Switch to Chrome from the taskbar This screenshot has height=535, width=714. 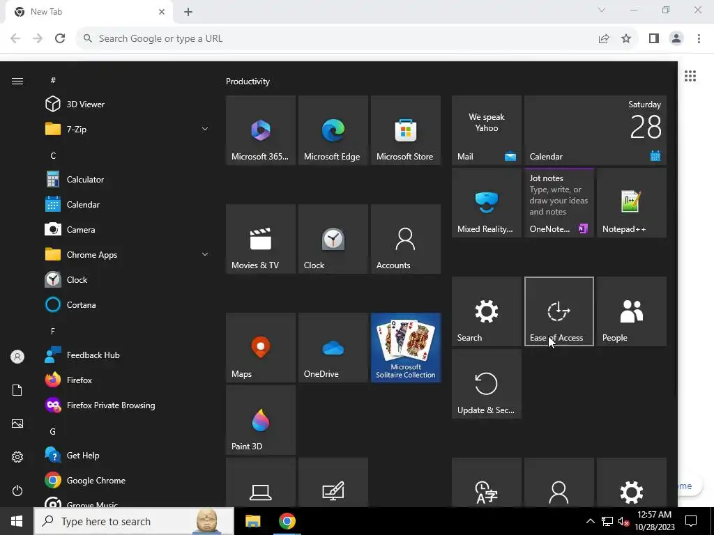click(x=287, y=521)
